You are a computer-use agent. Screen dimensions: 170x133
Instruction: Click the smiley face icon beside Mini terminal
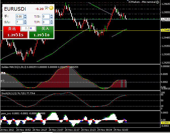click(x=157, y=2)
